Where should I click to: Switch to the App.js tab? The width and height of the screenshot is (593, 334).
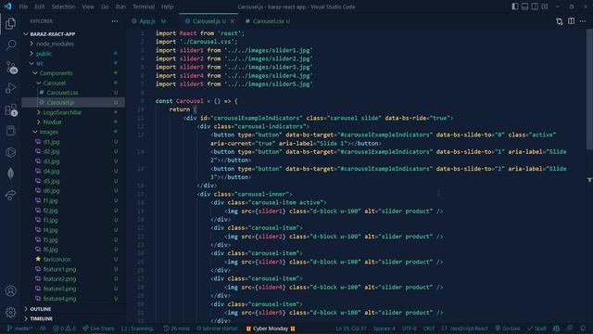coord(148,21)
